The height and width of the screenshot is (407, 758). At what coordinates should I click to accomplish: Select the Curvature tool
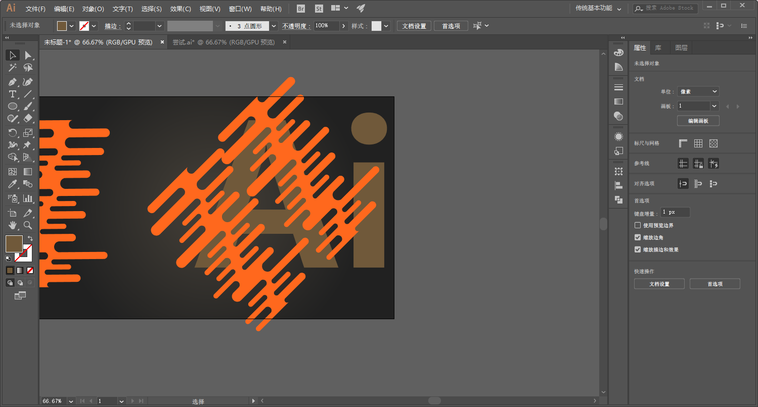point(28,82)
